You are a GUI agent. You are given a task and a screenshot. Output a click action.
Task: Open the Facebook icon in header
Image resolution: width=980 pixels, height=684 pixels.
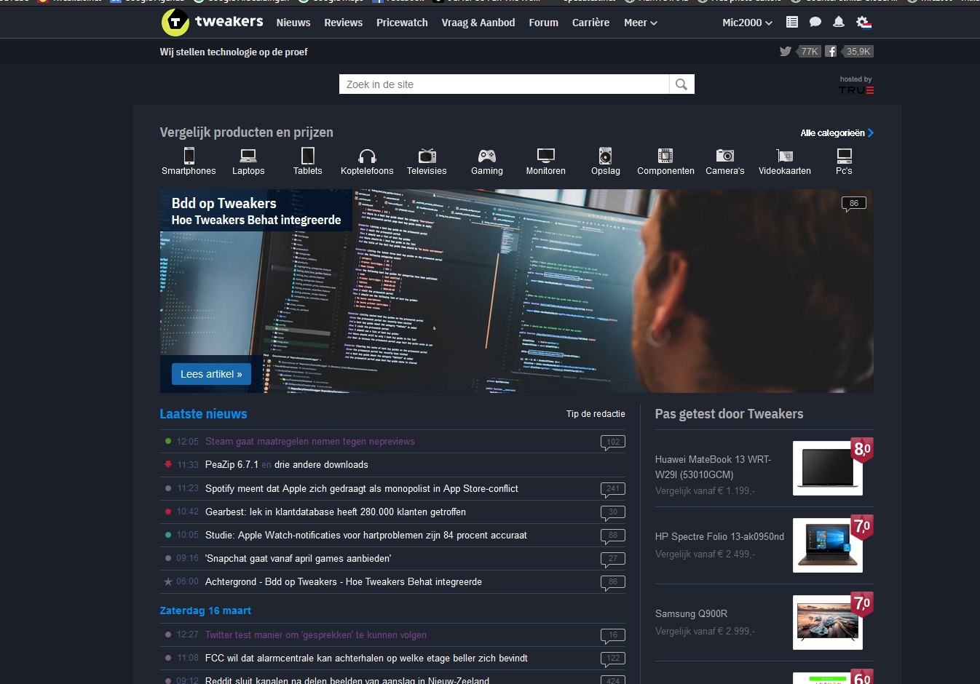tap(831, 52)
